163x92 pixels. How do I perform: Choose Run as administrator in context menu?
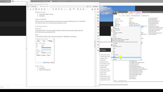[x=126, y=30]
